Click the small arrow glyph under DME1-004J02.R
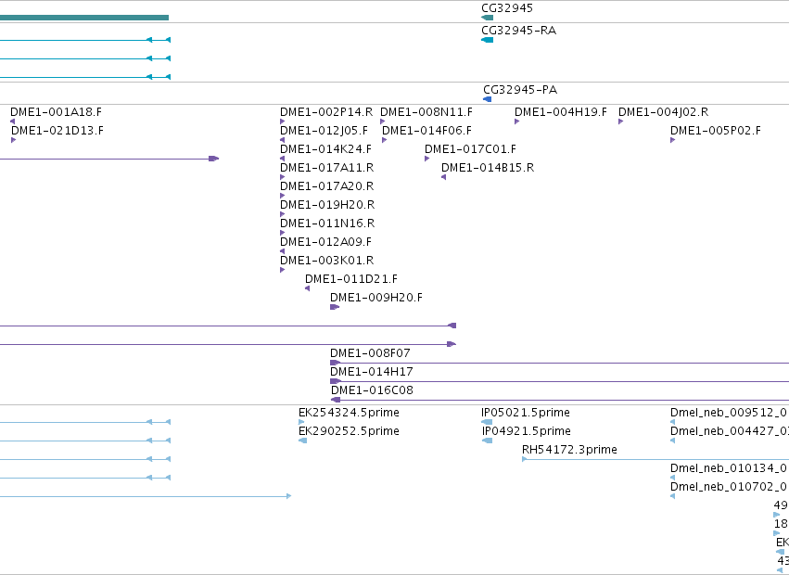Image resolution: width=789 pixels, height=575 pixels. [x=621, y=121]
